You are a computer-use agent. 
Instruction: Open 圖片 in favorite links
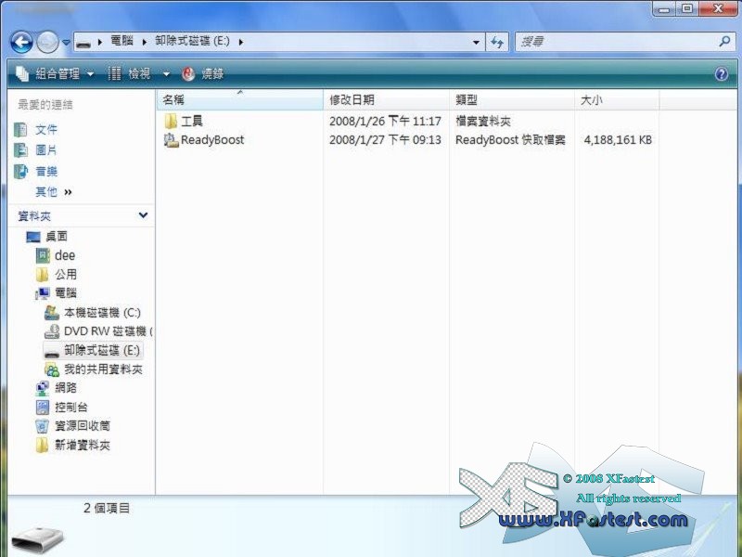coord(46,150)
